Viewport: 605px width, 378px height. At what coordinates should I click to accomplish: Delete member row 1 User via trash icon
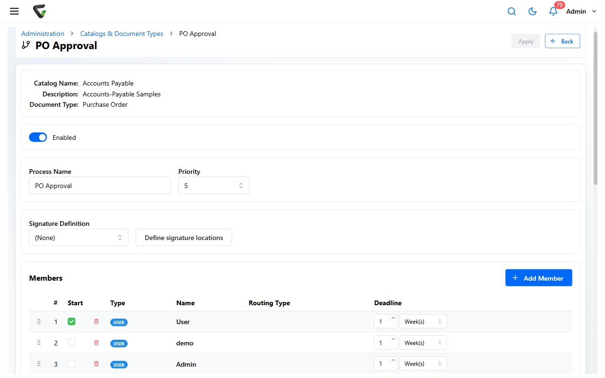96,321
